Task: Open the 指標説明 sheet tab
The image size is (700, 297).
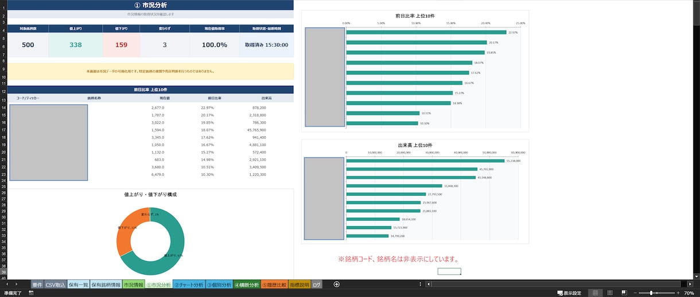Action: point(300,284)
